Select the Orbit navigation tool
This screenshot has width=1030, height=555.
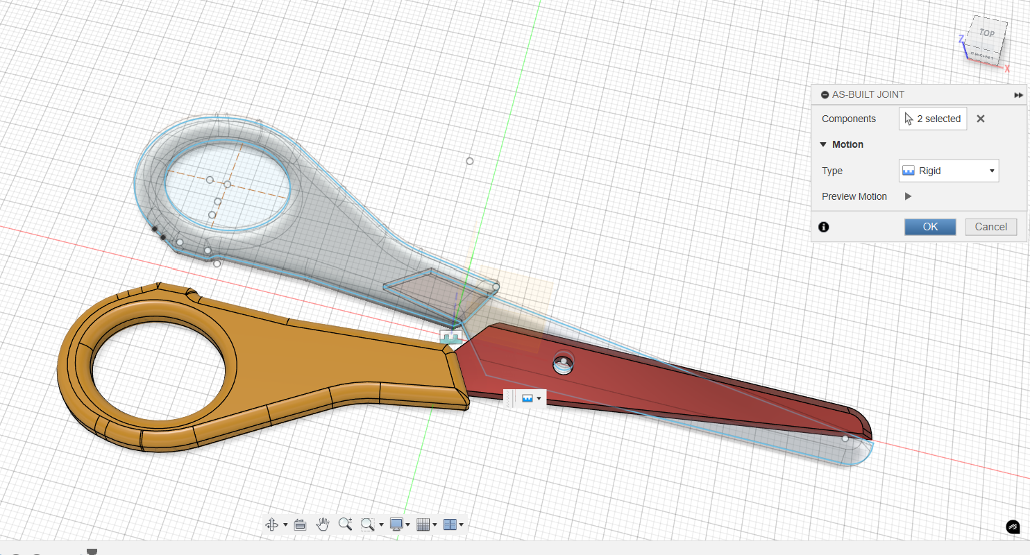click(272, 525)
